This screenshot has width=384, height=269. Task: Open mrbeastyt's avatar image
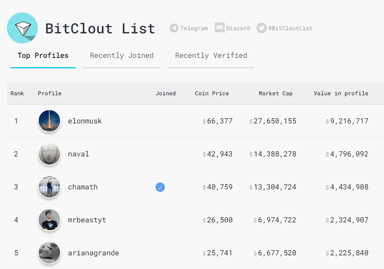(x=49, y=220)
